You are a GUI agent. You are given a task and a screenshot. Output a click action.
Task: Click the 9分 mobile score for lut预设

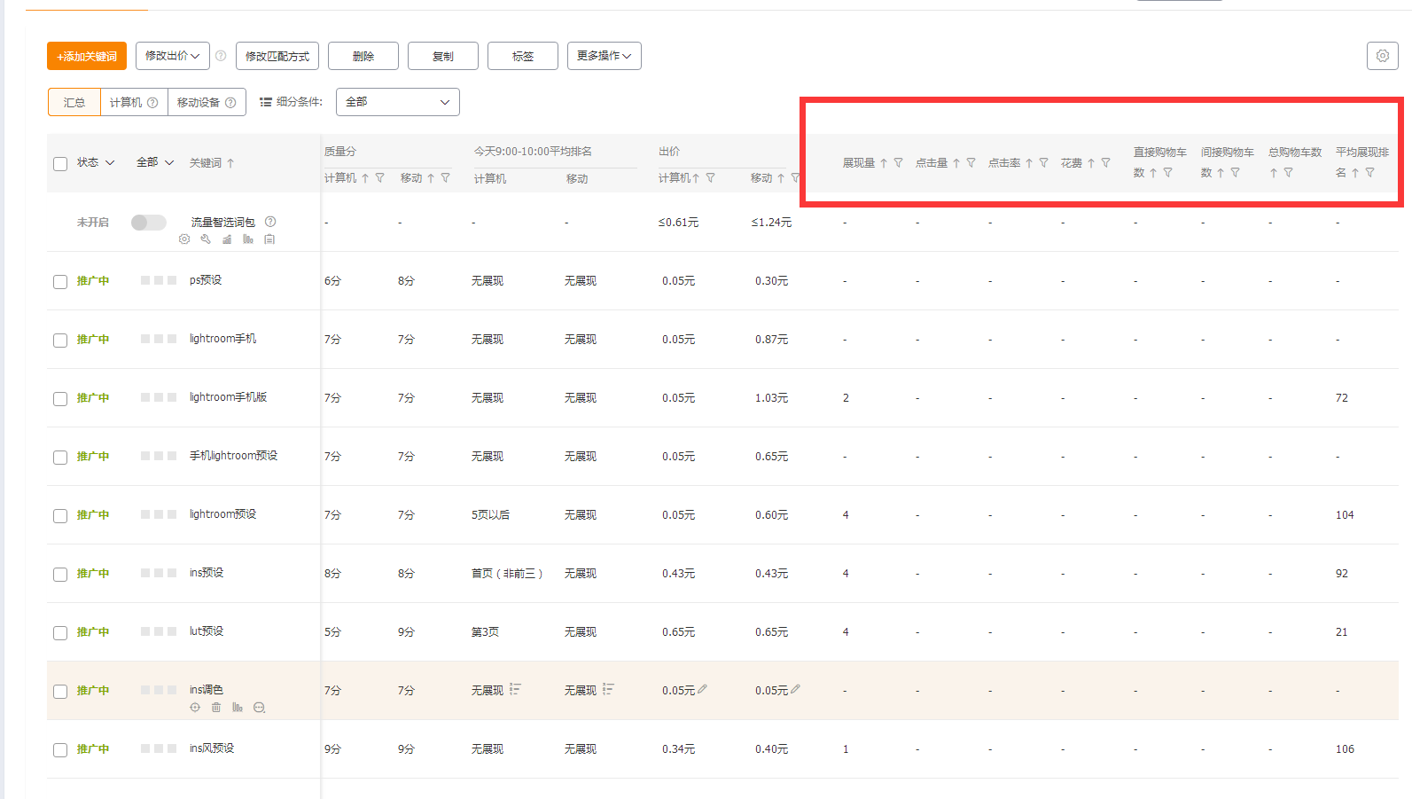(x=406, y=632)
